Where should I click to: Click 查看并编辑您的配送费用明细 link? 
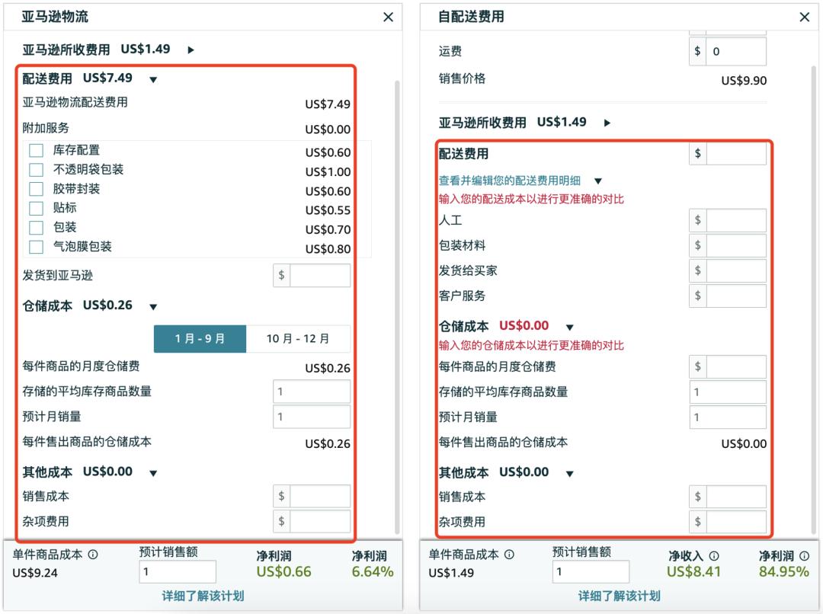(510, 181)
